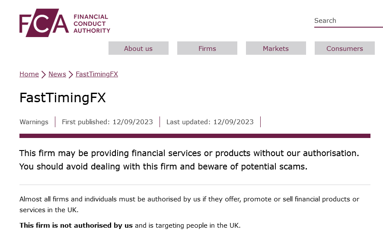Click the warning about potential scams paragraph
Screen dimensions: 383x232
pos(189,160)
